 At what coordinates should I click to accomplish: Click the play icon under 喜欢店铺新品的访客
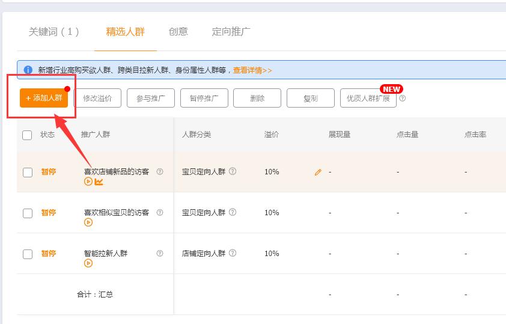pyautogui.click(x=88, y=182)
